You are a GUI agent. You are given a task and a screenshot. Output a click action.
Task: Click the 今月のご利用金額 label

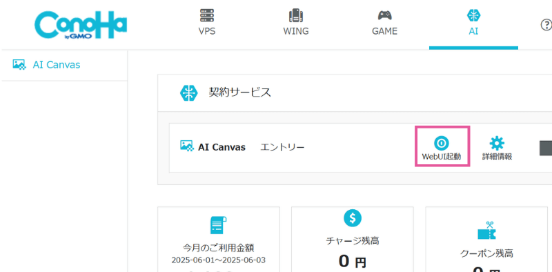pyautogui.click(x=218, y=248)
